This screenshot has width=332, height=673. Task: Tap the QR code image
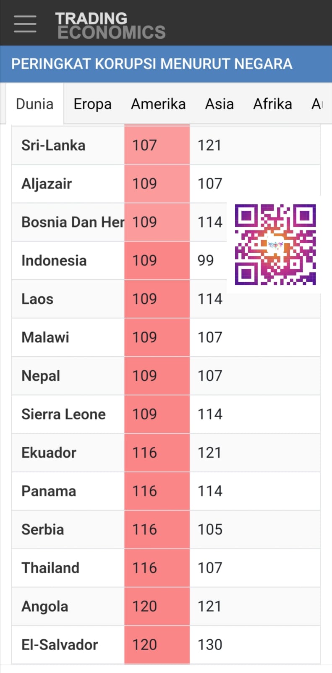[x=275, y=244]
